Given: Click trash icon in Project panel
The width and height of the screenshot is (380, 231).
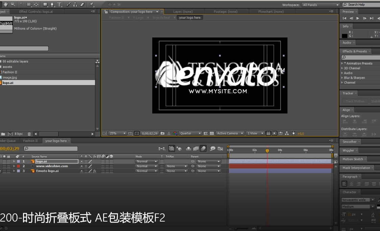Looking at the screenshot, I should [29, 134].
